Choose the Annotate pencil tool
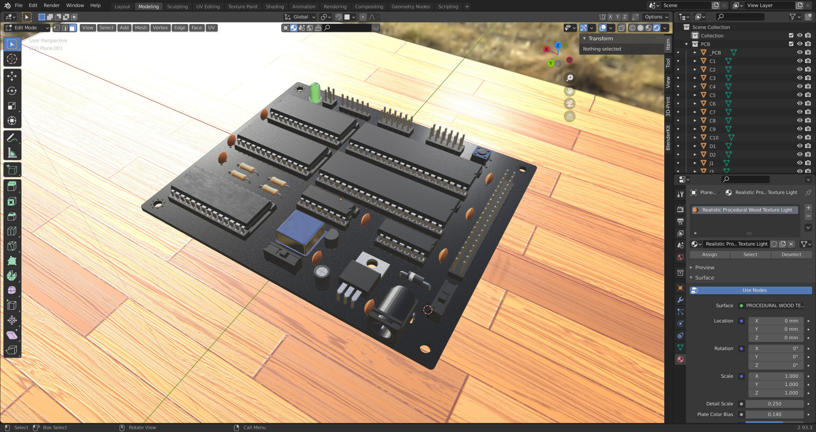 [12, 138]
